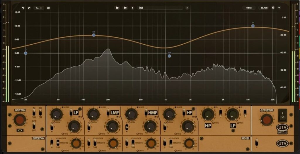
Task: Open the load preset folder icon
Action: pyautogui.click(x=117, y=8)
